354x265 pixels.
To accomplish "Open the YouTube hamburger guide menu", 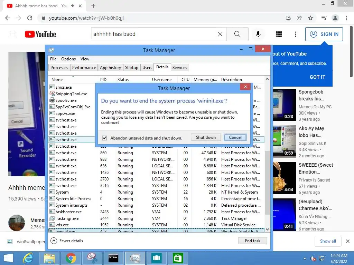I will 12,34.
